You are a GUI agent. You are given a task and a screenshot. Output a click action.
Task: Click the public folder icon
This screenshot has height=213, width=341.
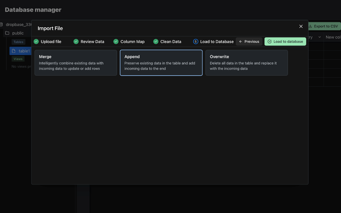coord(7,33)
